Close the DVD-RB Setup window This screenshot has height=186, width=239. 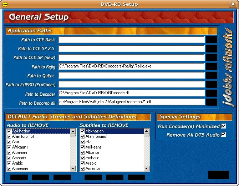(x=233, y=4)
